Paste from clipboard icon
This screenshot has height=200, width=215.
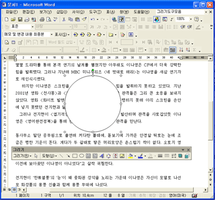(x=77, y=19)
